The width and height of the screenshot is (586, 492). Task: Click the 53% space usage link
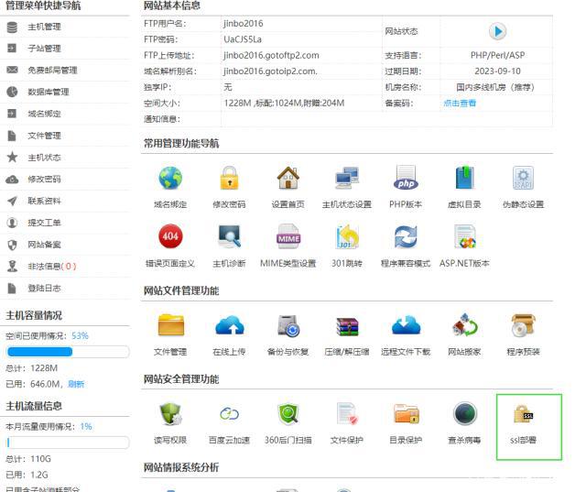pyautogui.click(x=80, y=335)
